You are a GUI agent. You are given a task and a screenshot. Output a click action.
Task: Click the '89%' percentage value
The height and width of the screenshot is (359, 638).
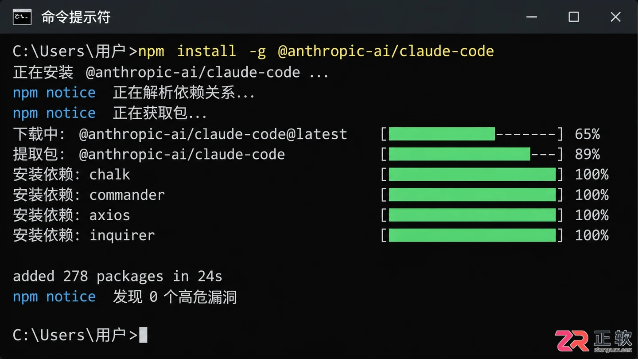tap(587, 154)
